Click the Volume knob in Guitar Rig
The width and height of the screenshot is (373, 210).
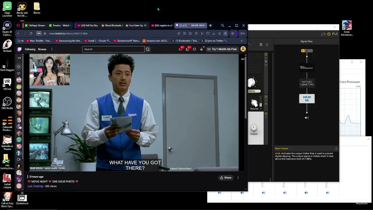click(x=254, y=103)
